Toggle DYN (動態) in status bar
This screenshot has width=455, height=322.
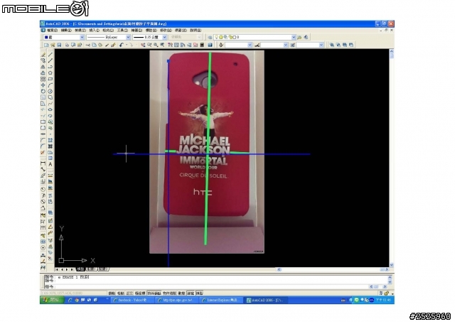(182, 294)
